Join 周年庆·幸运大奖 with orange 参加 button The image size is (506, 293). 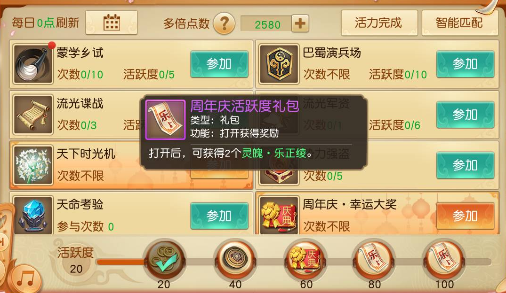(x=465, y=216)
